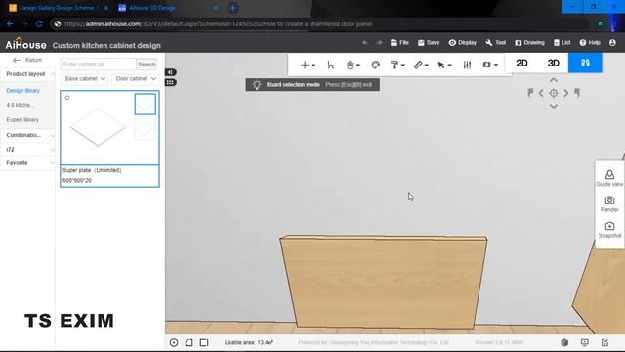Viewport: 625px width, 352px height.
Task: Click the Render camera button
Action: [609, 203]
